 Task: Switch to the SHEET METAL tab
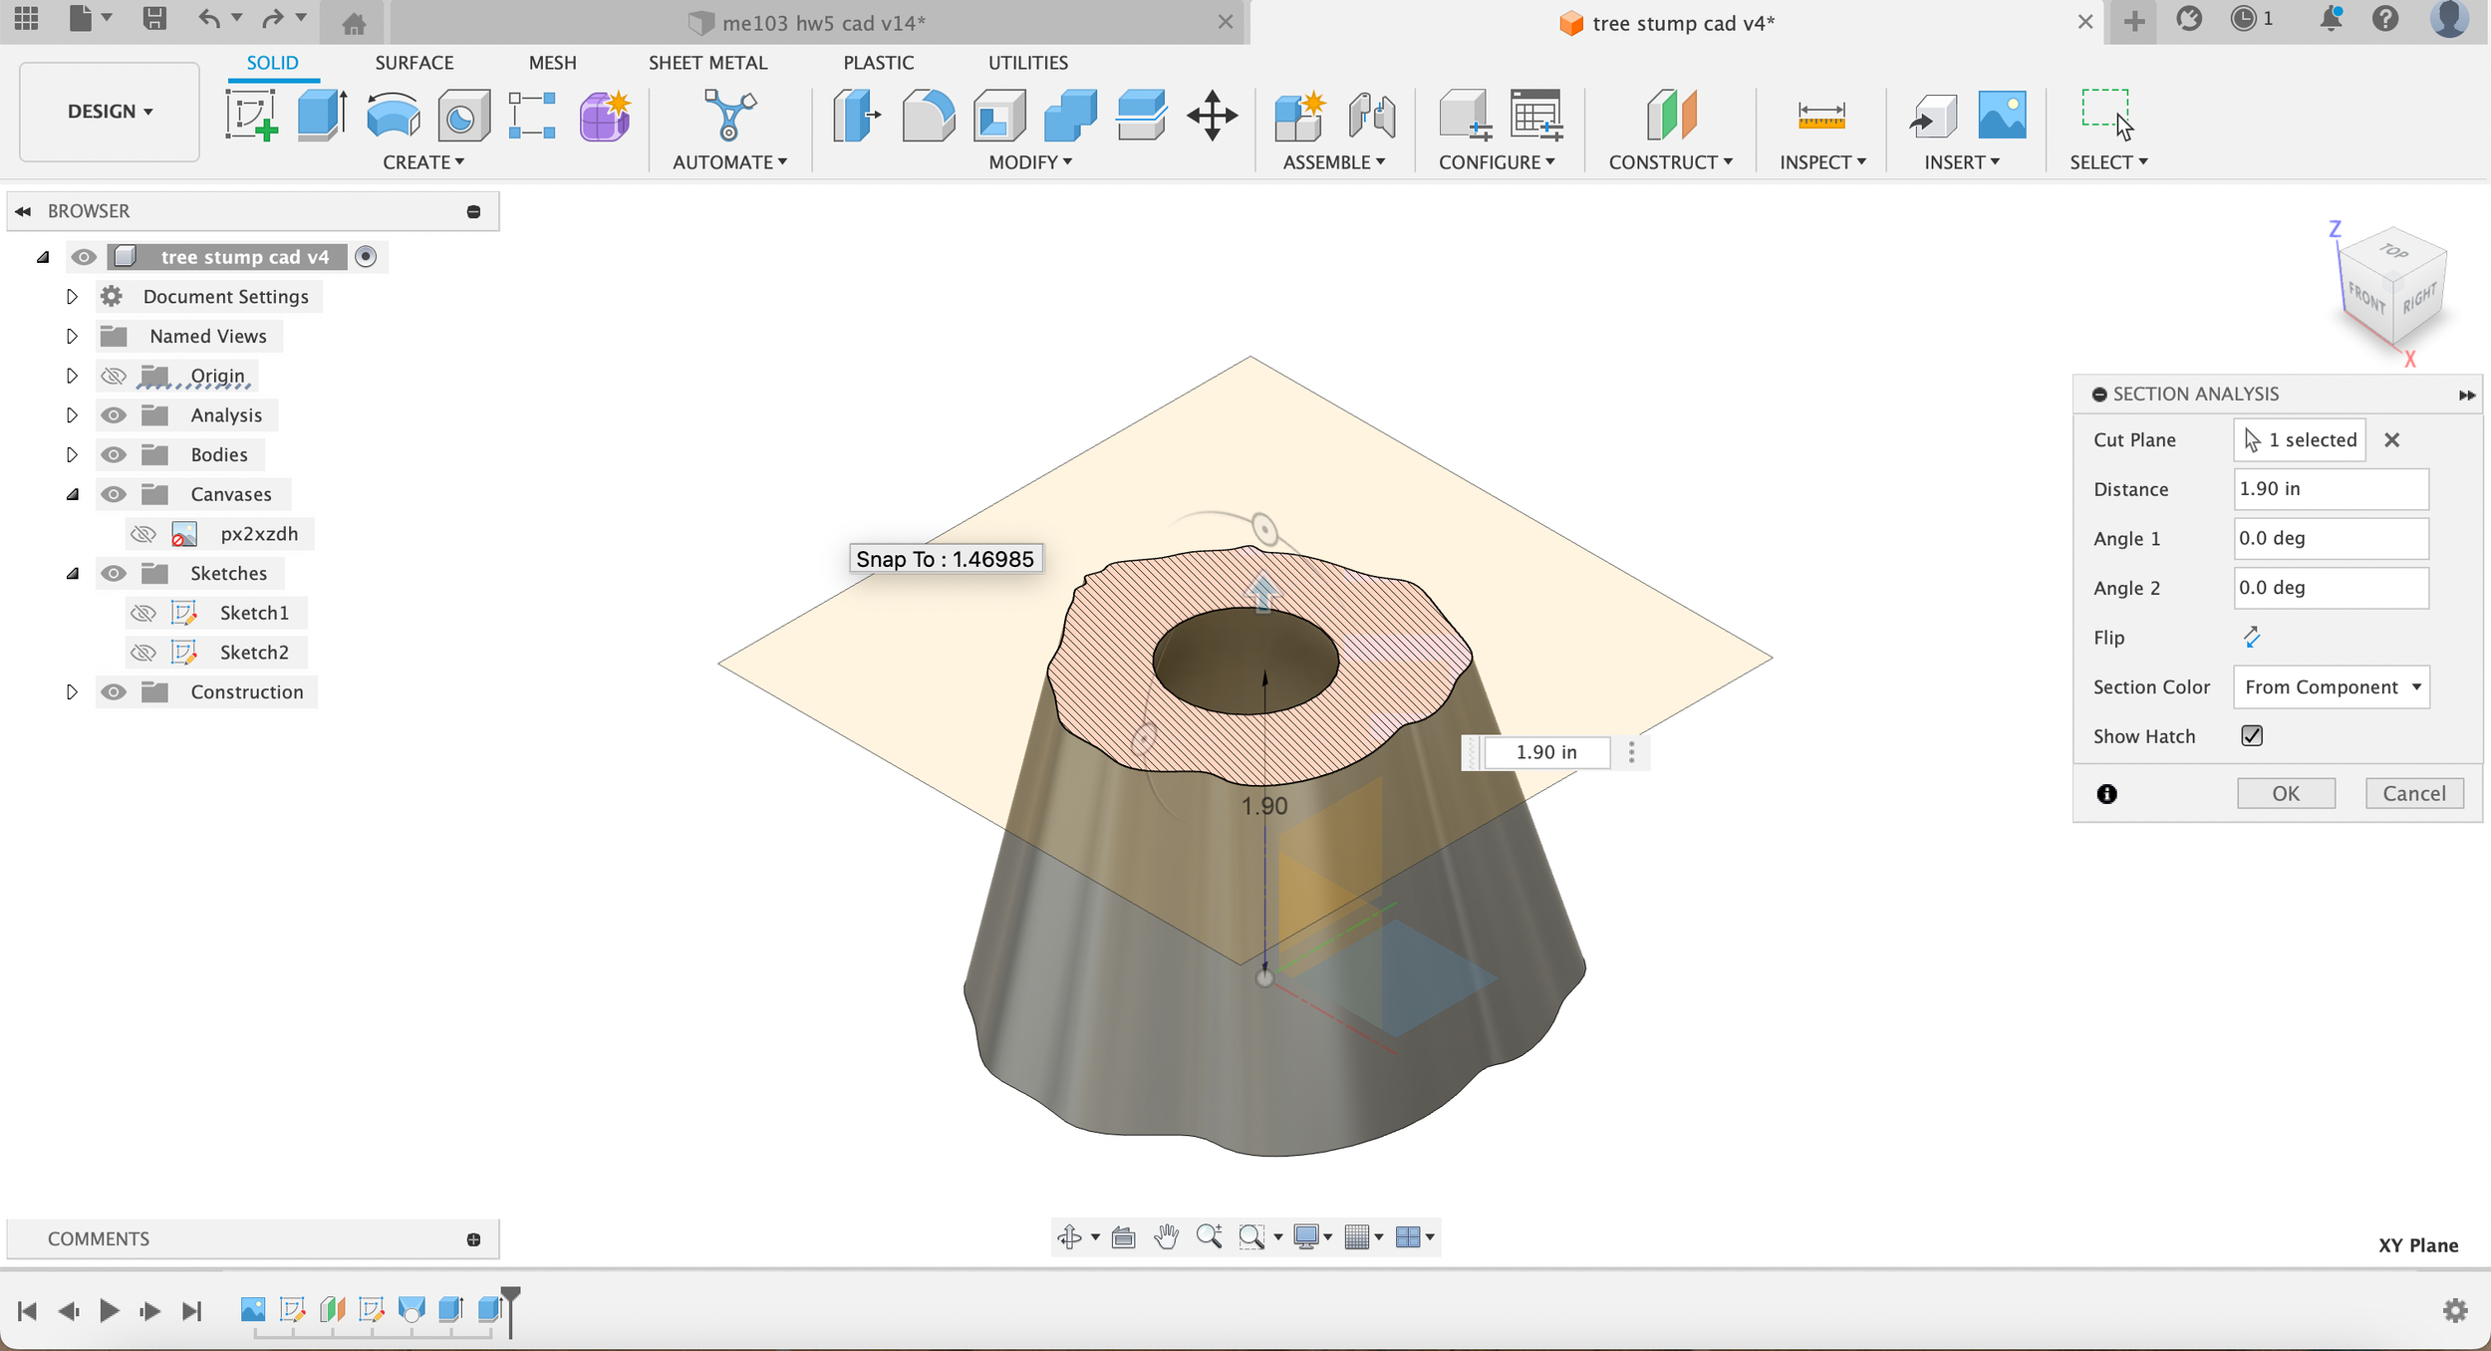707,63
